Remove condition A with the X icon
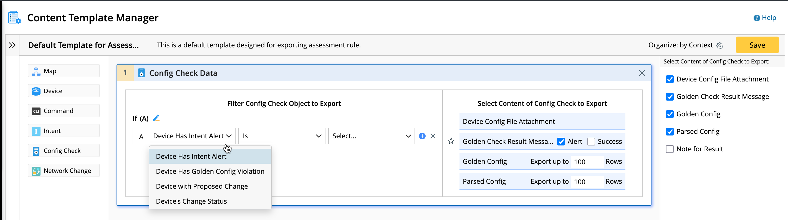The height and width of the screenshot is (220, 788). point(433,136)
